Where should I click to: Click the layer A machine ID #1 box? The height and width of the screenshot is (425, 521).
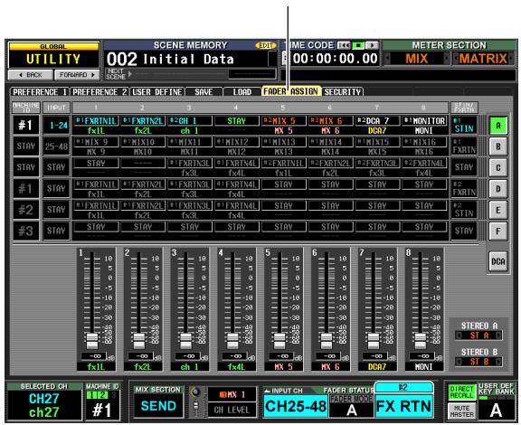click(26, 125)
